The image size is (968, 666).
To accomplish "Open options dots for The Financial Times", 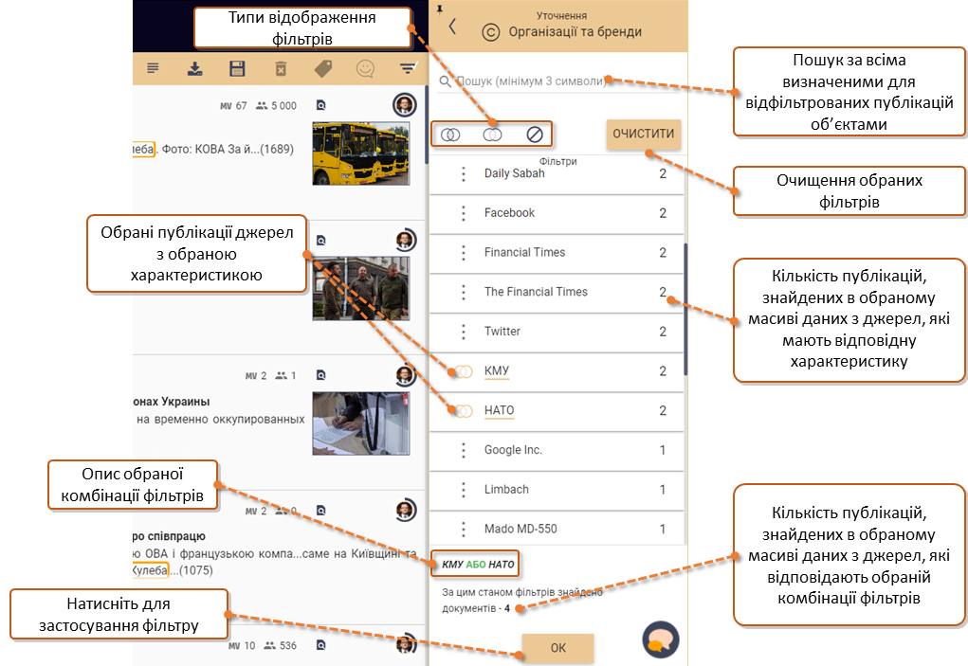I will [464, 293].
